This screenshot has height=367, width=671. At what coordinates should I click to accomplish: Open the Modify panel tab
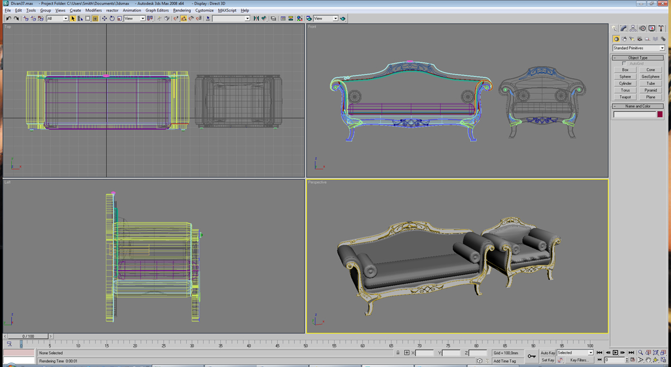[x=623, y=28]
